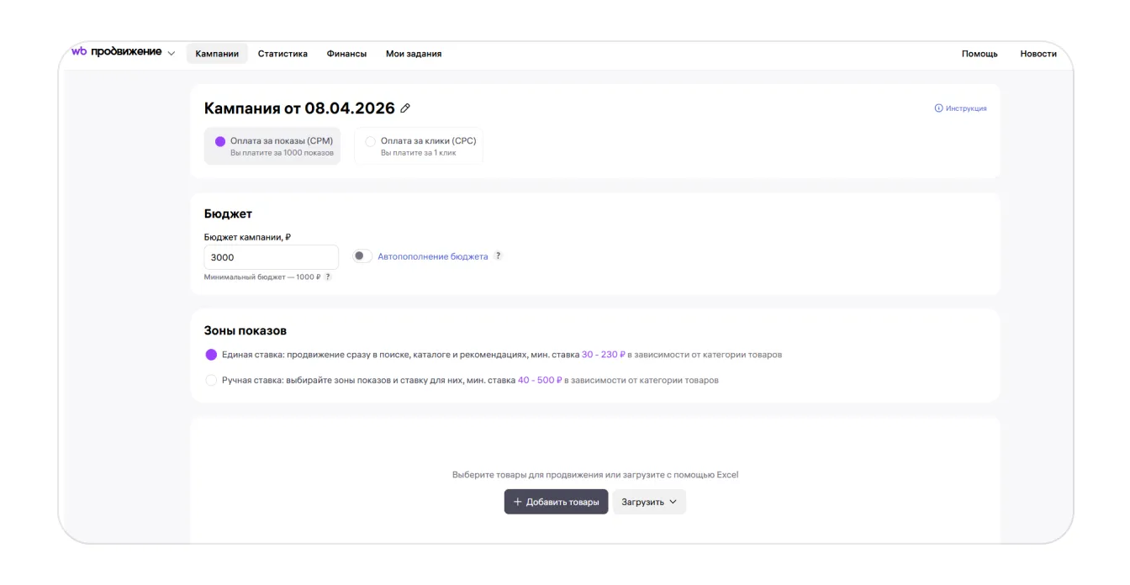Enable the Автопополнение бюджета toggle
Image resolution: width=1130 pixels, height=585 pixels.
362,256
